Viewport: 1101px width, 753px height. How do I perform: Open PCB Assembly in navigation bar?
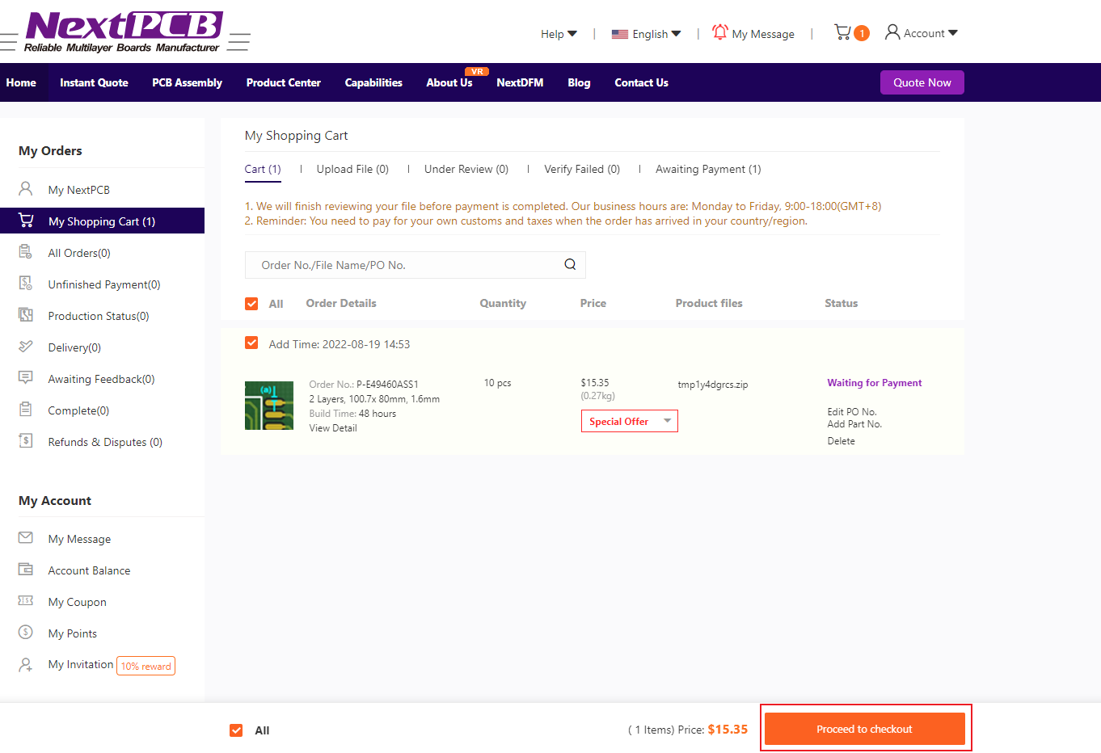187,82
